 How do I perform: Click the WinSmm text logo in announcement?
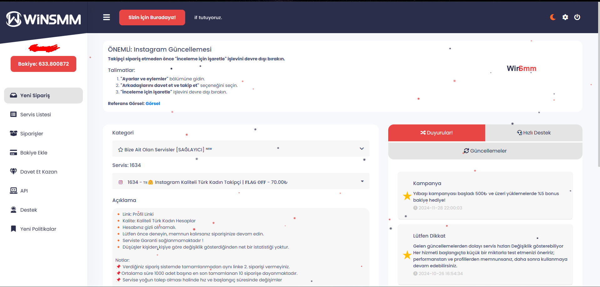tap(521, 68)
